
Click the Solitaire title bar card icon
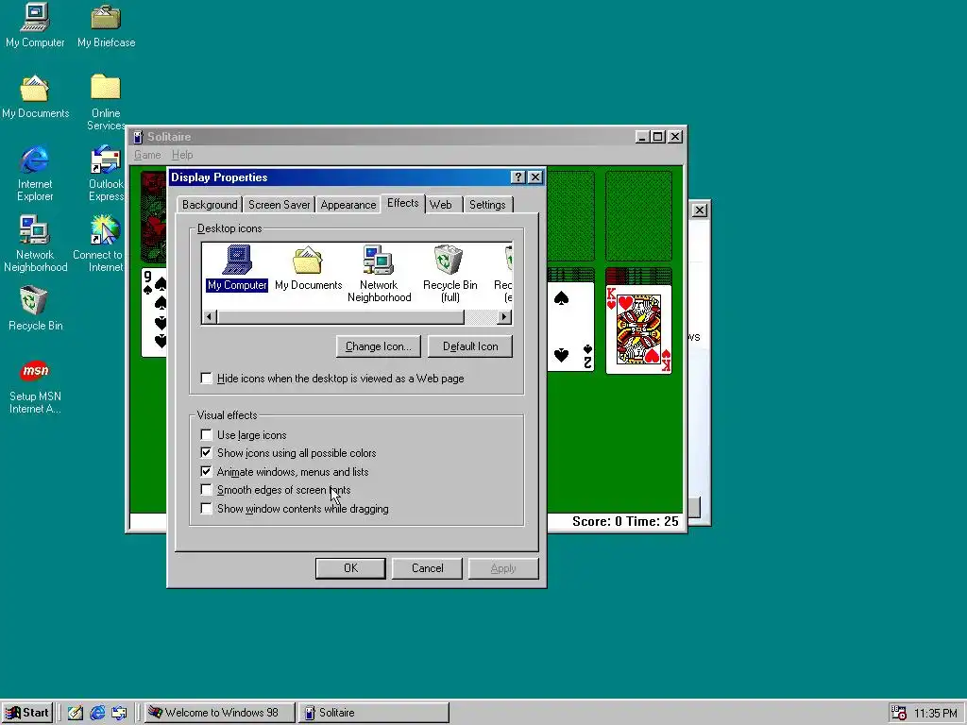(x=138, y=137)
